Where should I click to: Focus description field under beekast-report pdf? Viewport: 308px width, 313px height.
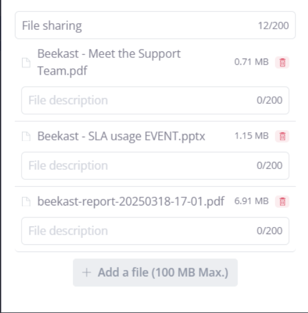pos(155,231)
